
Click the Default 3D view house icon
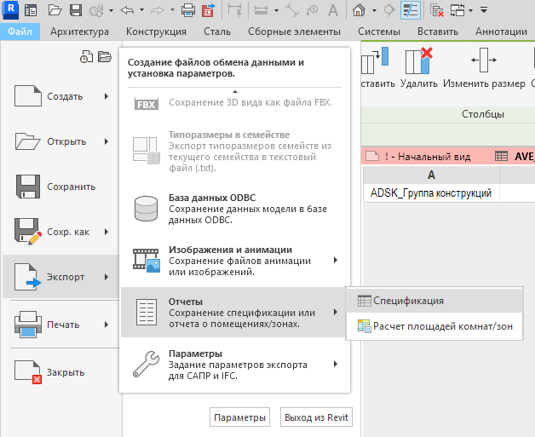[360, 11]
